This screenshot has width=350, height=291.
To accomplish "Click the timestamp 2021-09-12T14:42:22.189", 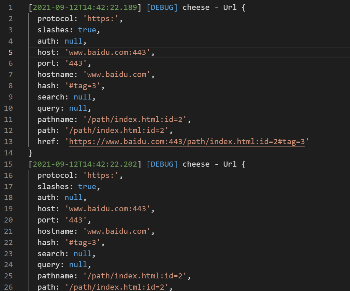I will pos(85,7).
